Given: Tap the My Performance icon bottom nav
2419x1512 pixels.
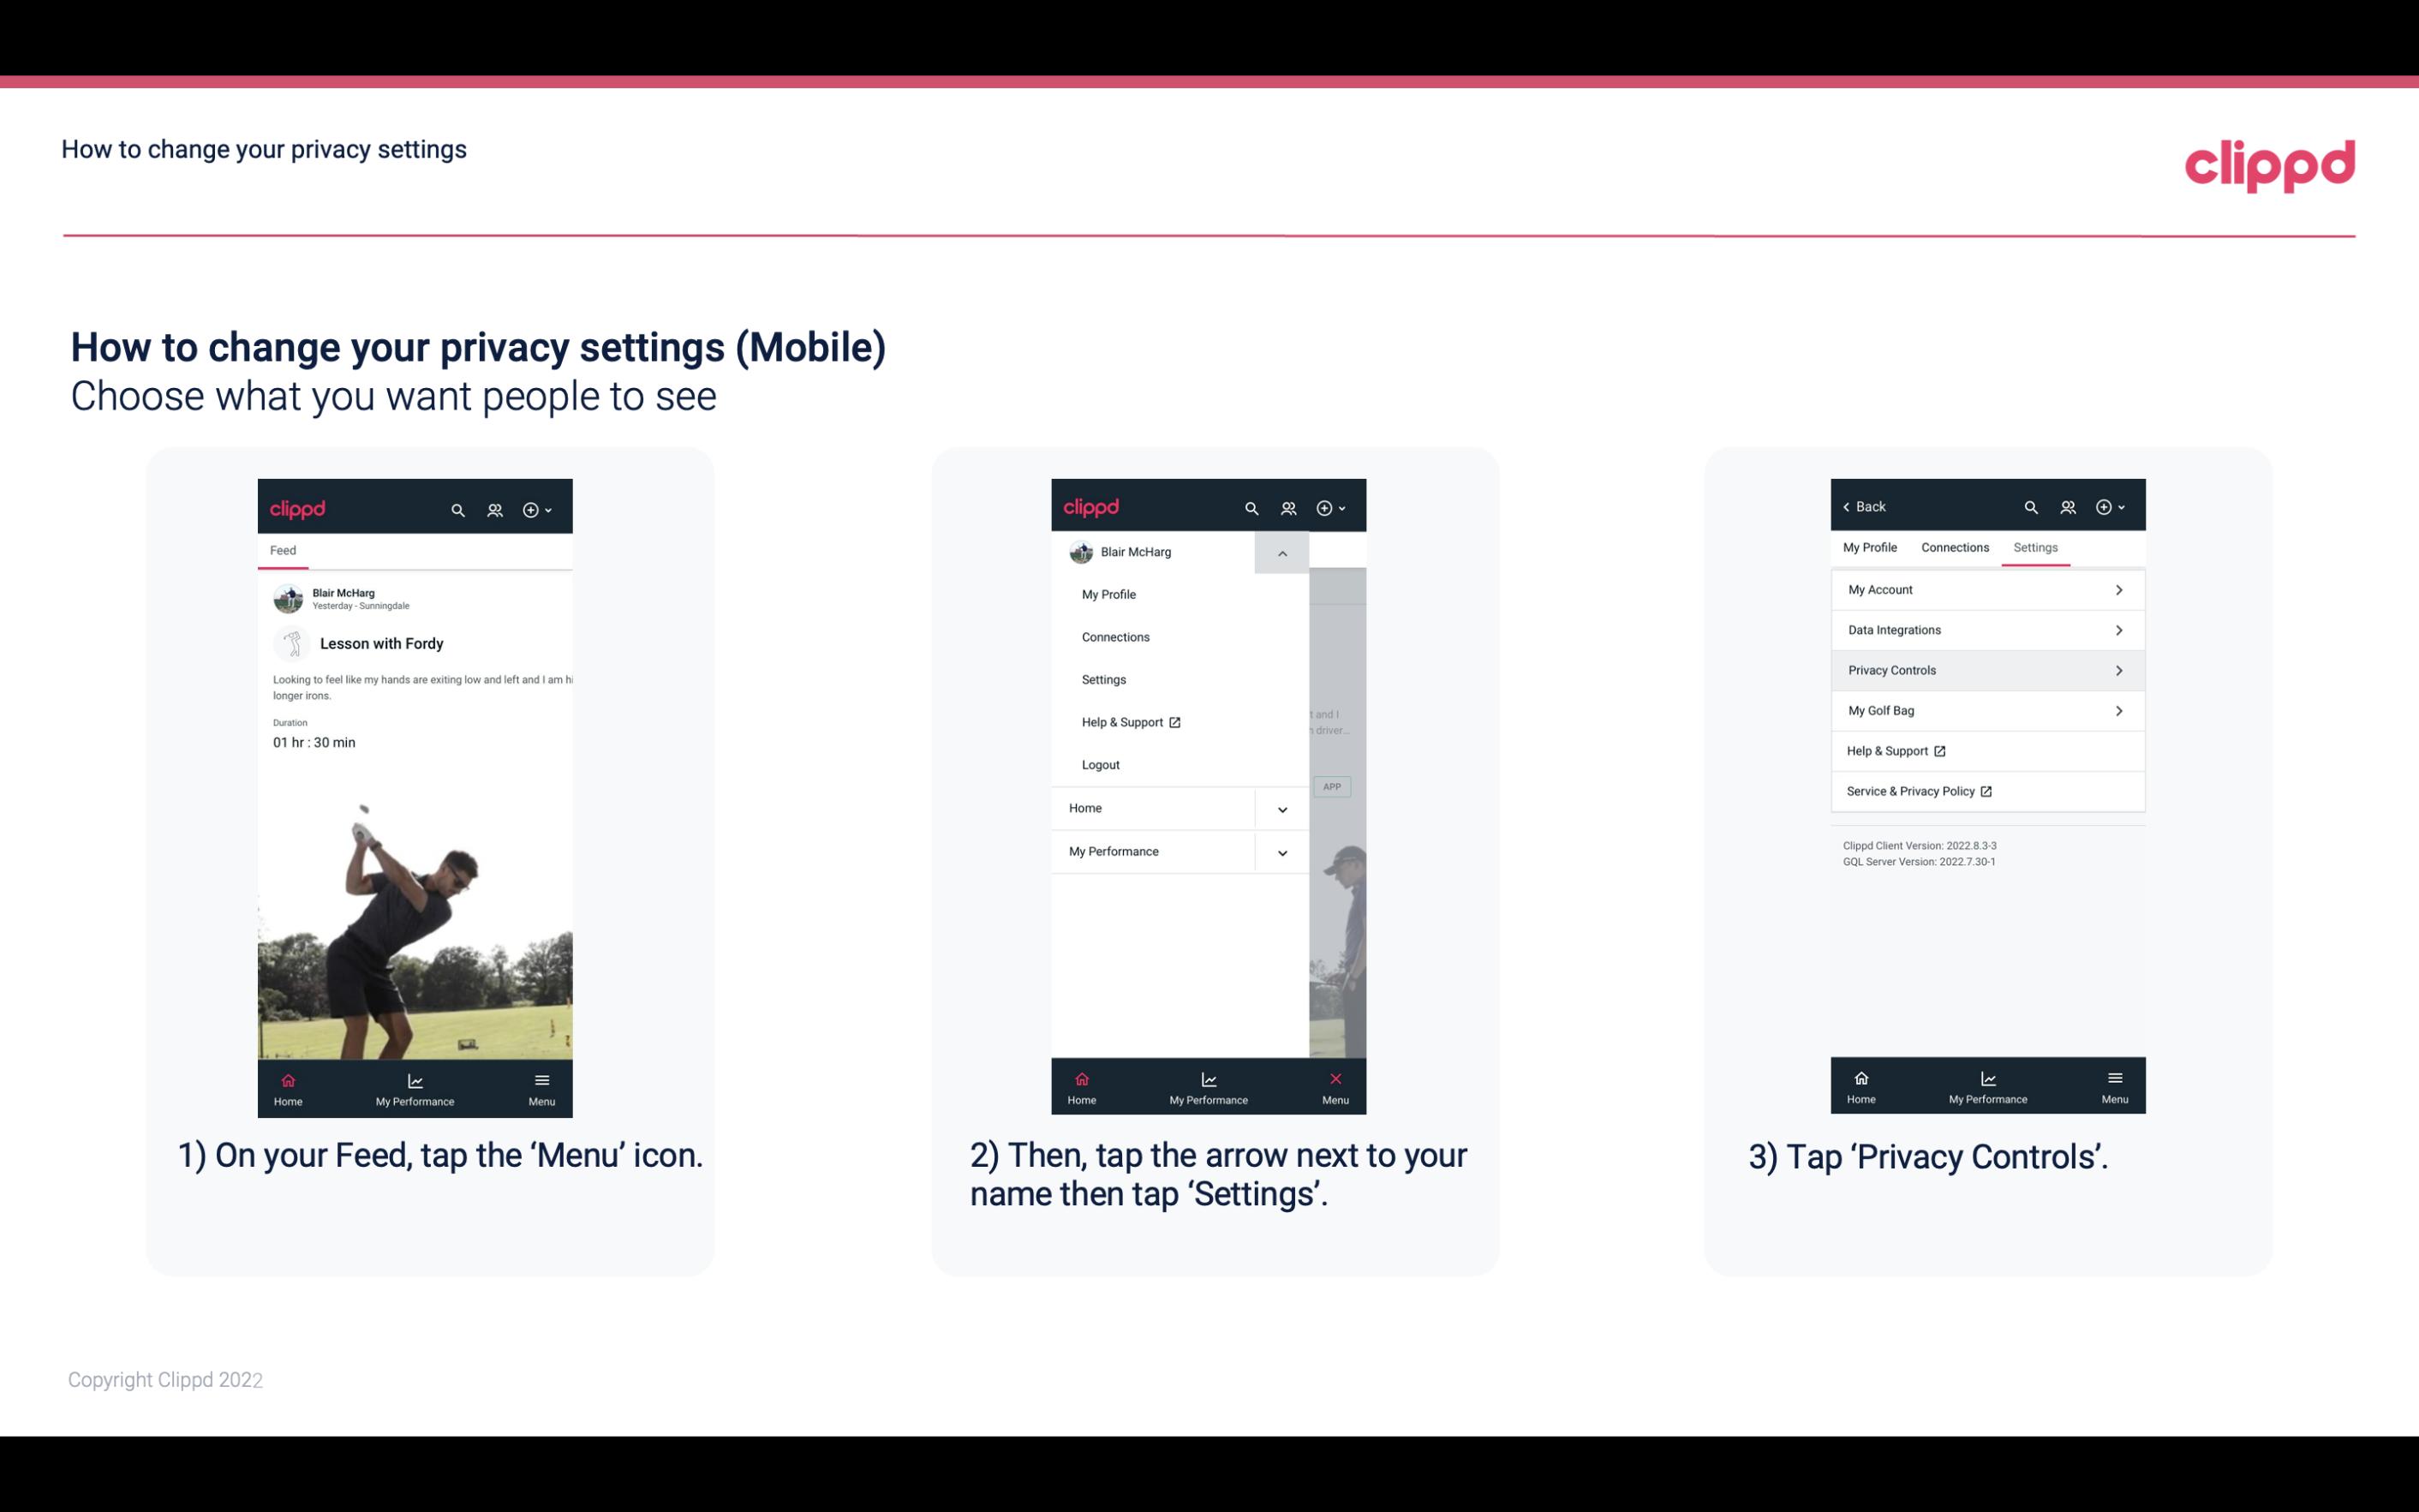Looking at the screenshot, I should 416,1087.
